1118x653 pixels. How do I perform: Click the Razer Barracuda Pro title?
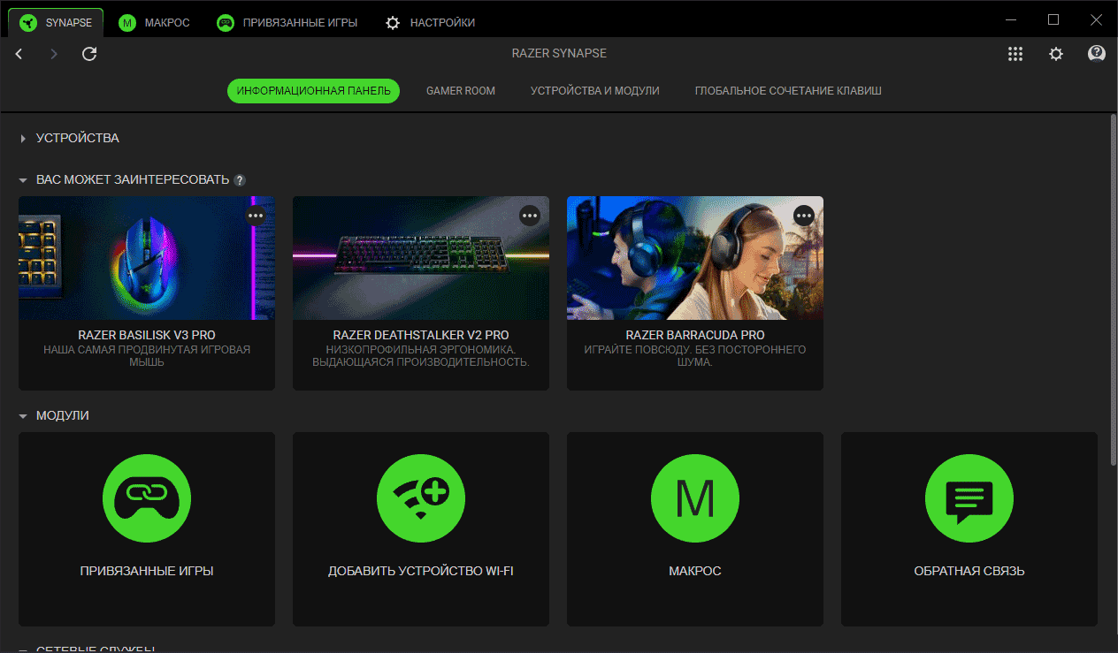point(695,336)
